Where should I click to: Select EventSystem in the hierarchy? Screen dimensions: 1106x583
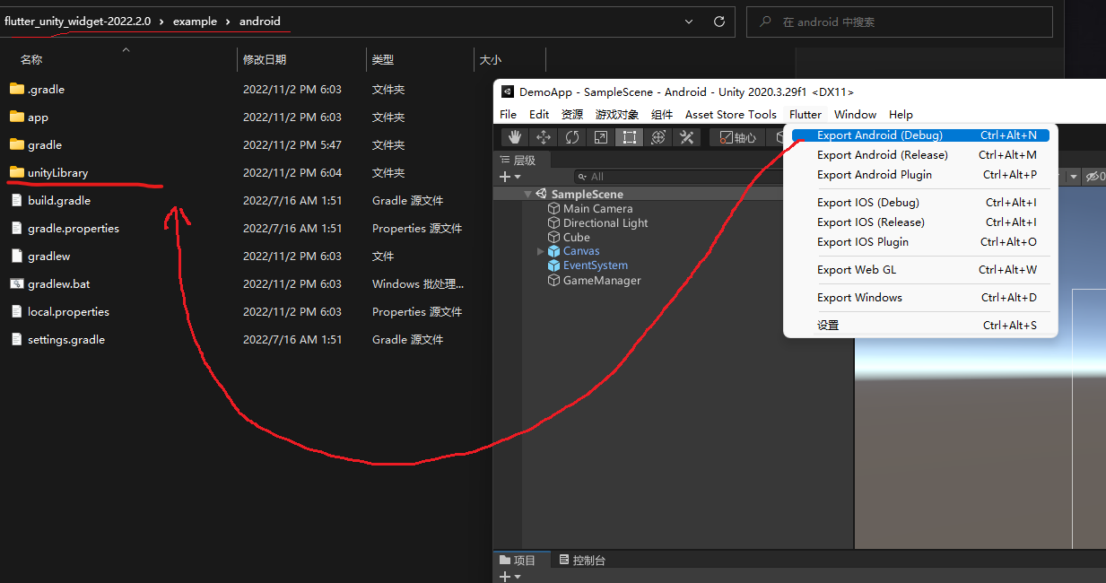point(595,265)
